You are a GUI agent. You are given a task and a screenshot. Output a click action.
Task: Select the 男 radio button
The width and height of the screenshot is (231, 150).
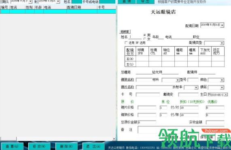(x=145, y=35)
